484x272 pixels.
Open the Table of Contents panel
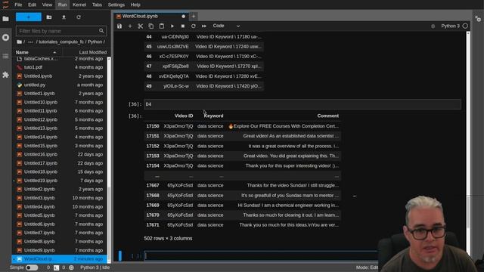[5, 56]
